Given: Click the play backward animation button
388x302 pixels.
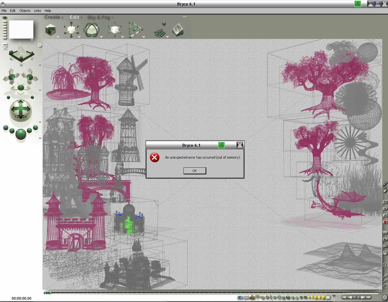Looking at the screenshot, I should point(350,297).
